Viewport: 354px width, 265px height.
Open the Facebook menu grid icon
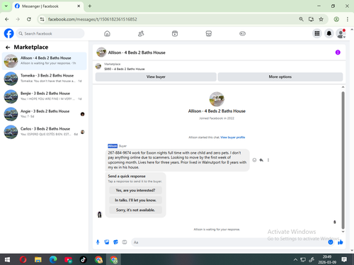tap(317, 33)
